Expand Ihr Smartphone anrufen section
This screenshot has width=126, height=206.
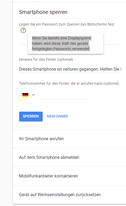(x=69, y=139)
